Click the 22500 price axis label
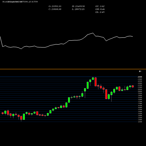 click(x=140, y=81)
